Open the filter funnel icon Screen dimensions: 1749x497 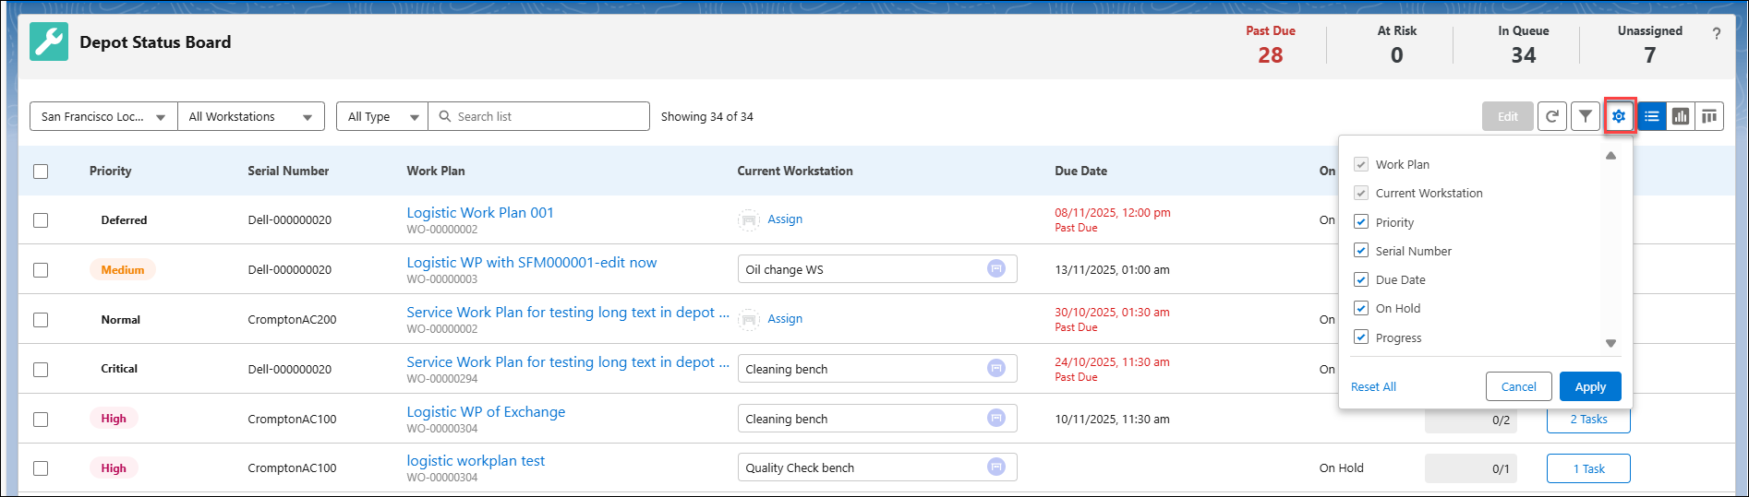pyautogui.click(x=1586, y=116)
